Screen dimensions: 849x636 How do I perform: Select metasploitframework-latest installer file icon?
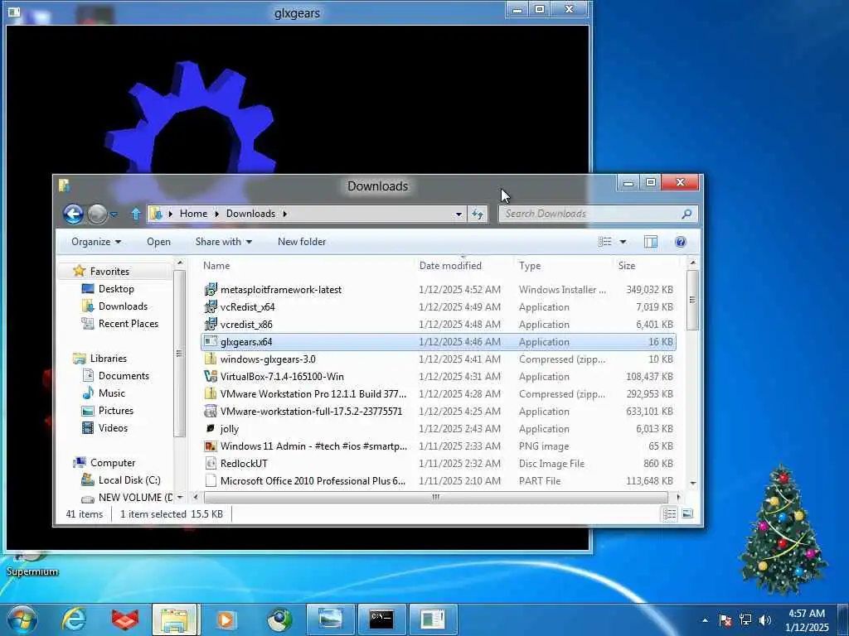coord(211,289)
